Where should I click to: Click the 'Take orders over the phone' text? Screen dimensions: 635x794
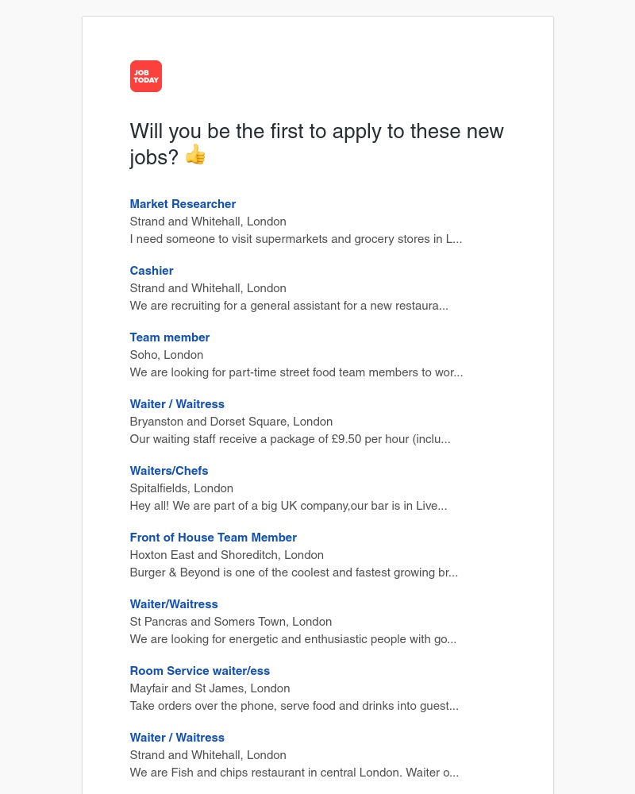coord(294,706)
